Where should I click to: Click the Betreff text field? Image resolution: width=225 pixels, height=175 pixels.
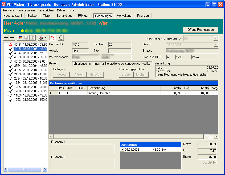112,64
